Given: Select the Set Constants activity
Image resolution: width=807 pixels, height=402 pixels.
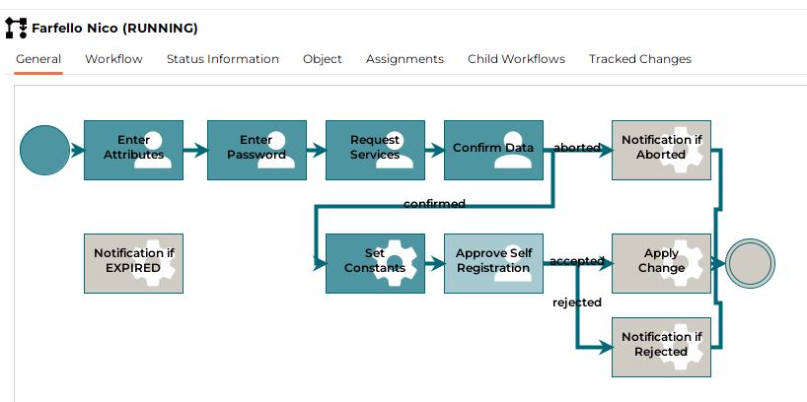Looking at the screenshot, I should coord(375,264).
